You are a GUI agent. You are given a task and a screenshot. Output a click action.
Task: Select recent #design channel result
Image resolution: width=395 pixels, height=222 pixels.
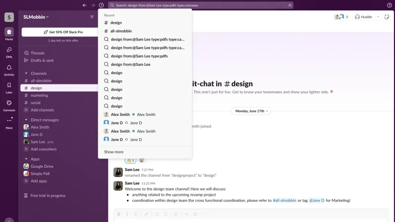point(145,23)
